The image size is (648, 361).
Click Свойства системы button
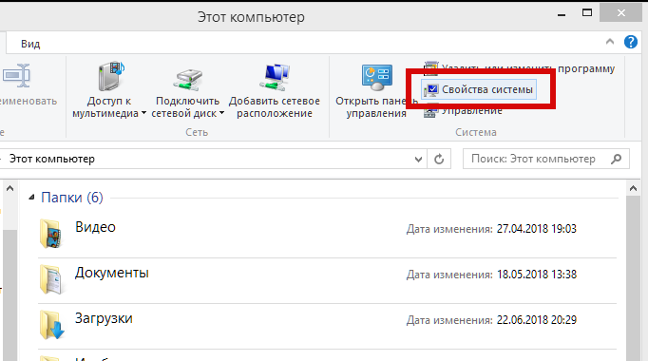tap(479, 89)
